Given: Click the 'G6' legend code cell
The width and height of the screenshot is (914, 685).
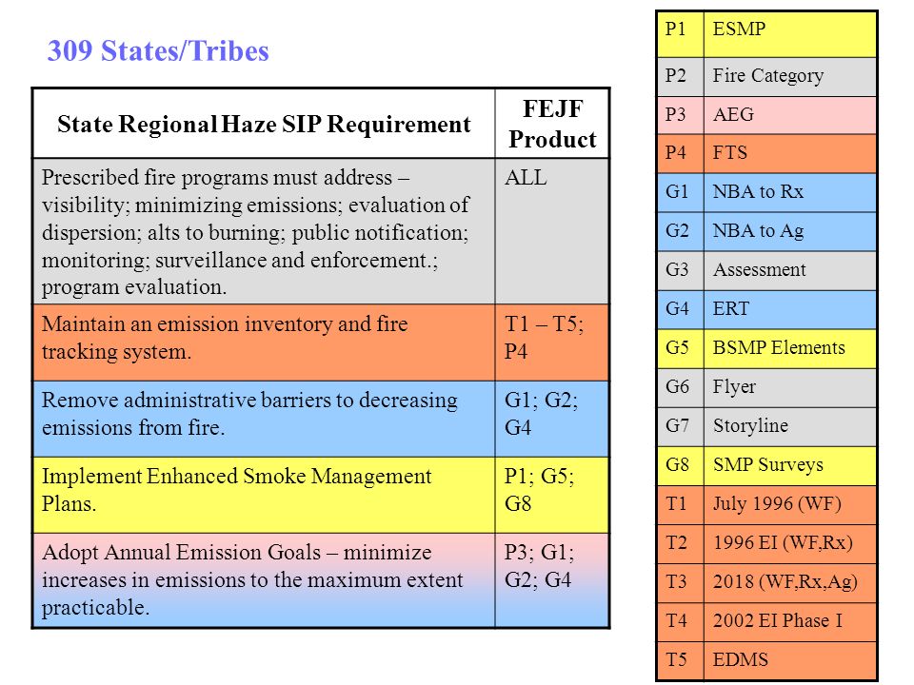Looking at the screenshot, I should pyautogui.click(x=680, y=388).
